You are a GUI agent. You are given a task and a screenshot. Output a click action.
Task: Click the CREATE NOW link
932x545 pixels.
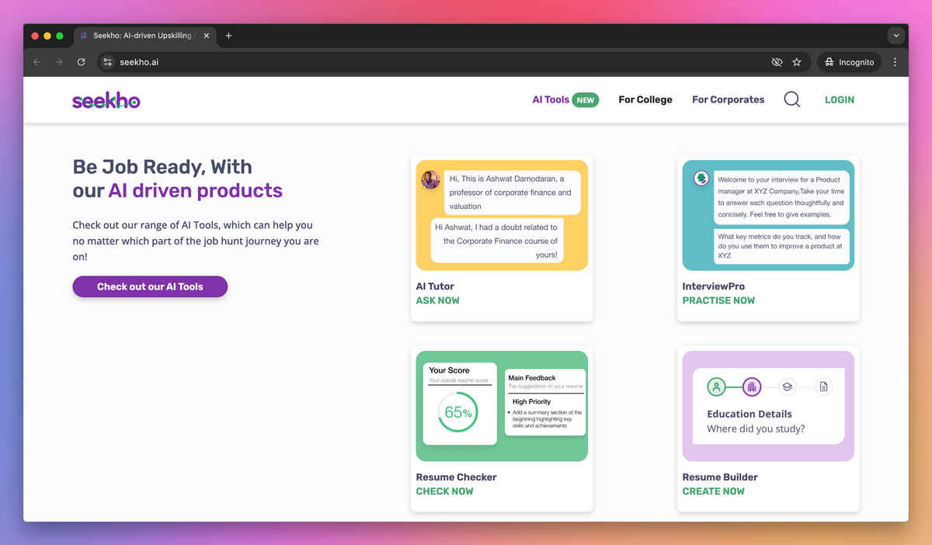[713, 491]
